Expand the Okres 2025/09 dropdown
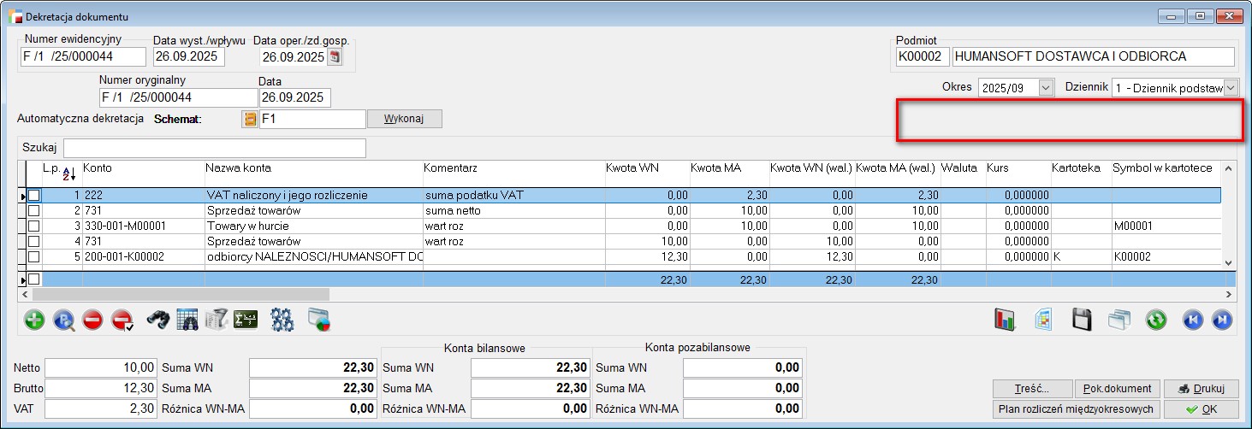Image resolution: width=1252 pixels, height=429 pixels. (1046, 88)
